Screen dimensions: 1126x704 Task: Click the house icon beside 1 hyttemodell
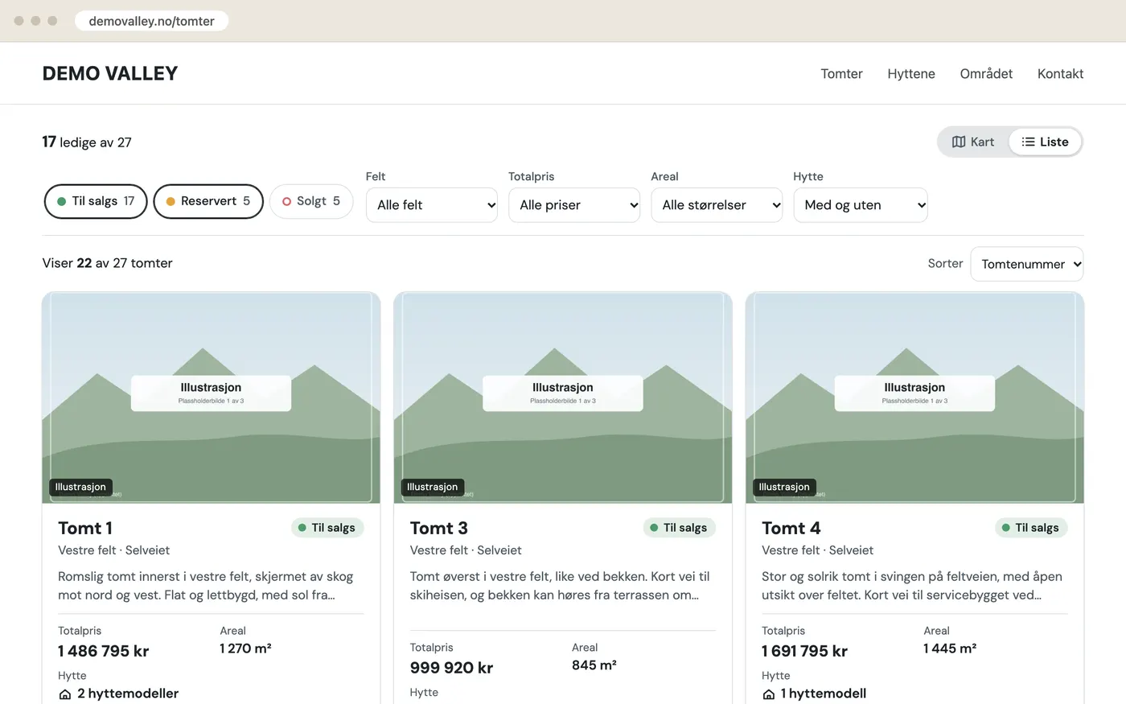pos(769,694)
